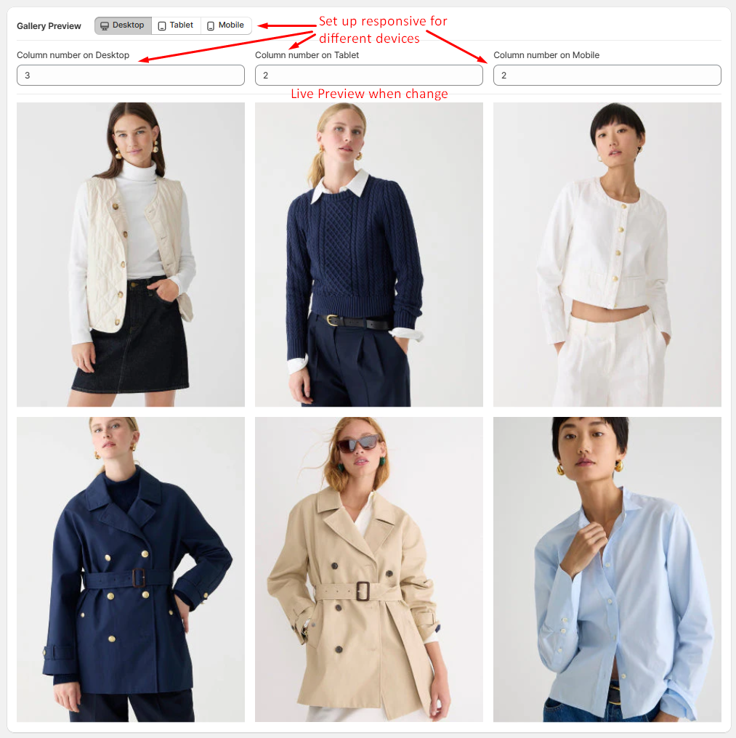Open the quilted cream vest image

coord(131,255)
